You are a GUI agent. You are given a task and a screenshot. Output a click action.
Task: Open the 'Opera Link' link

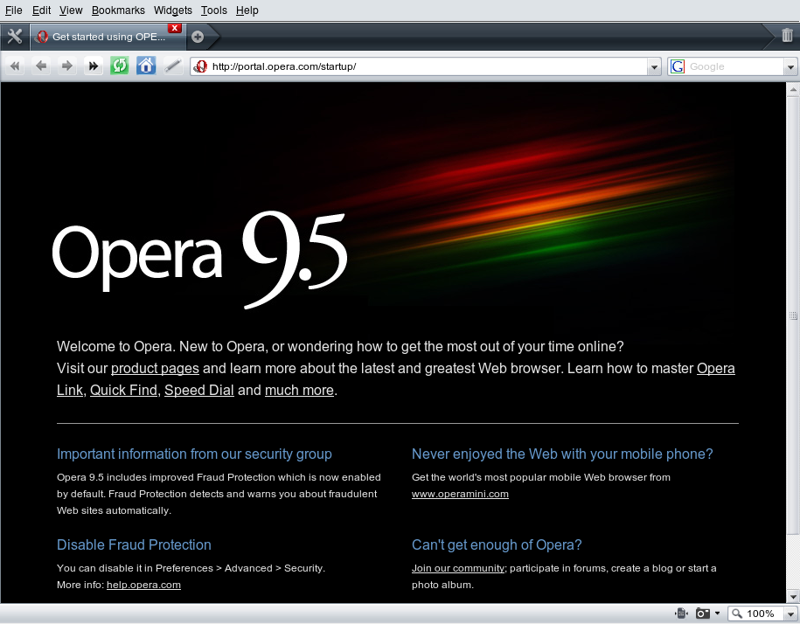tap(716, 369)
